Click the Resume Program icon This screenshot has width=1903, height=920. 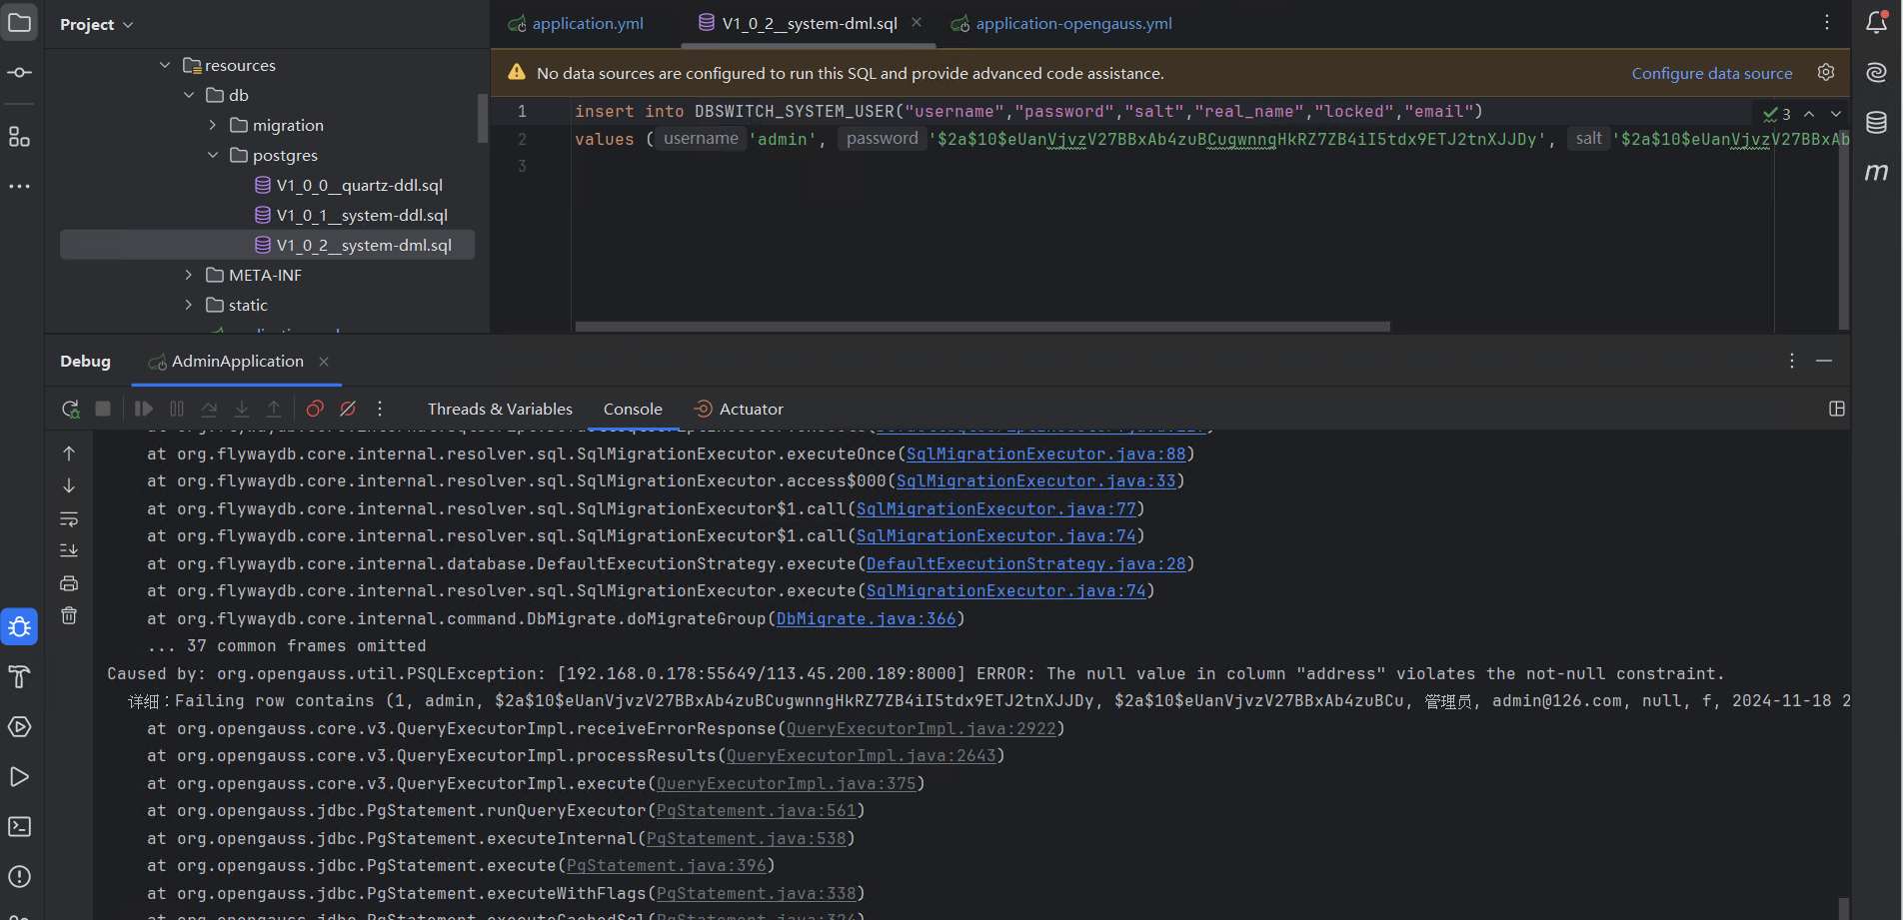click(144, 409)
